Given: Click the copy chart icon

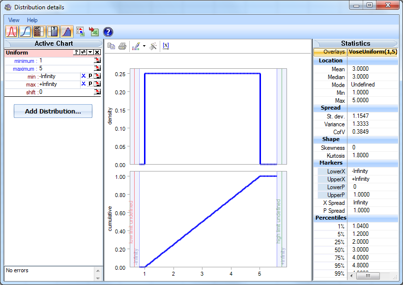Looking at the screenshot, I should (x=110, y=46).
